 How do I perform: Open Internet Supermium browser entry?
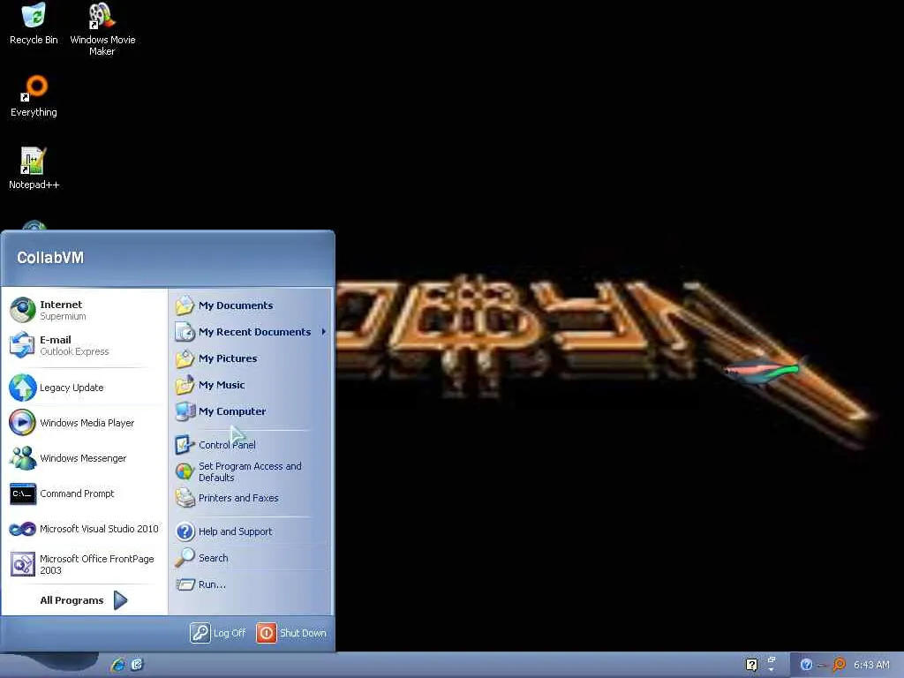point(84,310)
